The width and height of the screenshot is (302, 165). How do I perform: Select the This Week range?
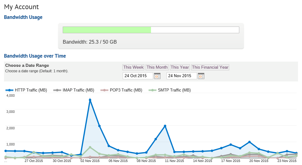[133, 67]
